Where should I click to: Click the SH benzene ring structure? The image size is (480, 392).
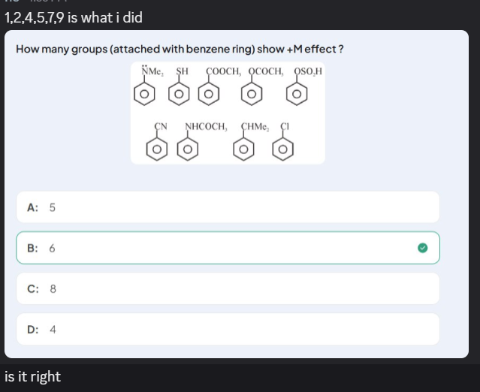(179, 86)
